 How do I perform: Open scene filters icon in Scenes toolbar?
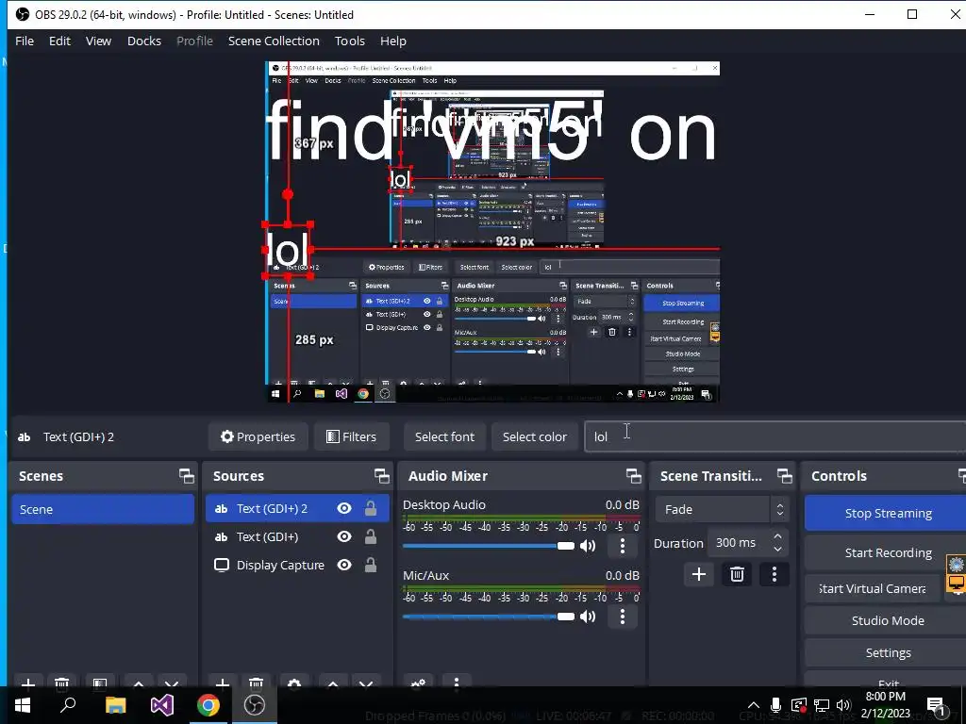(x=100, y=683)
